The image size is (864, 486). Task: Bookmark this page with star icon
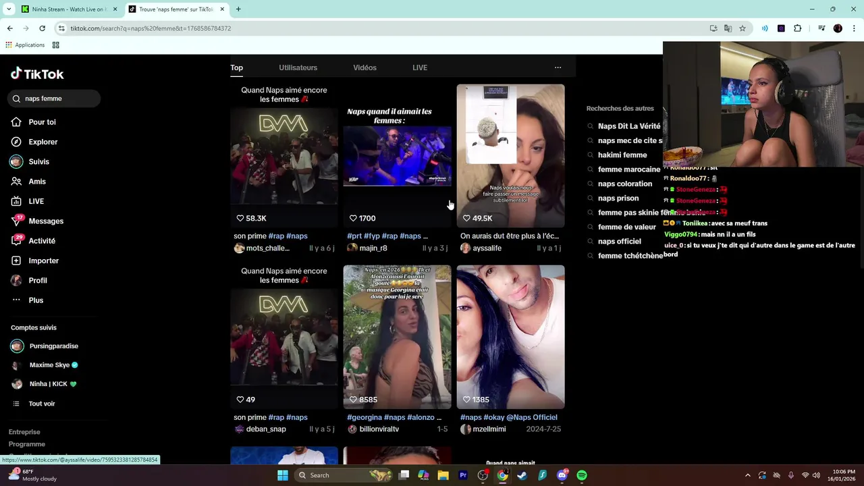pos(742,28)
